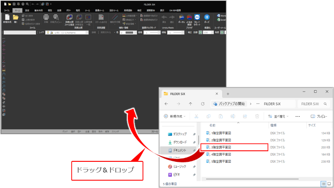Open the ポータル web icon
The height and width of the screenshot is (188, 334).
(182, 17)
